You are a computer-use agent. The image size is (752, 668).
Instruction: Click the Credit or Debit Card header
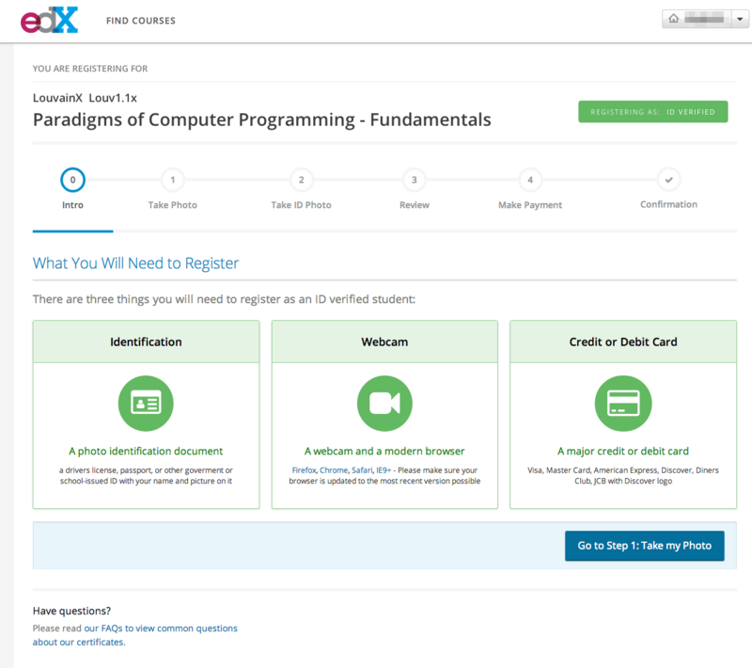click(623, 342)
